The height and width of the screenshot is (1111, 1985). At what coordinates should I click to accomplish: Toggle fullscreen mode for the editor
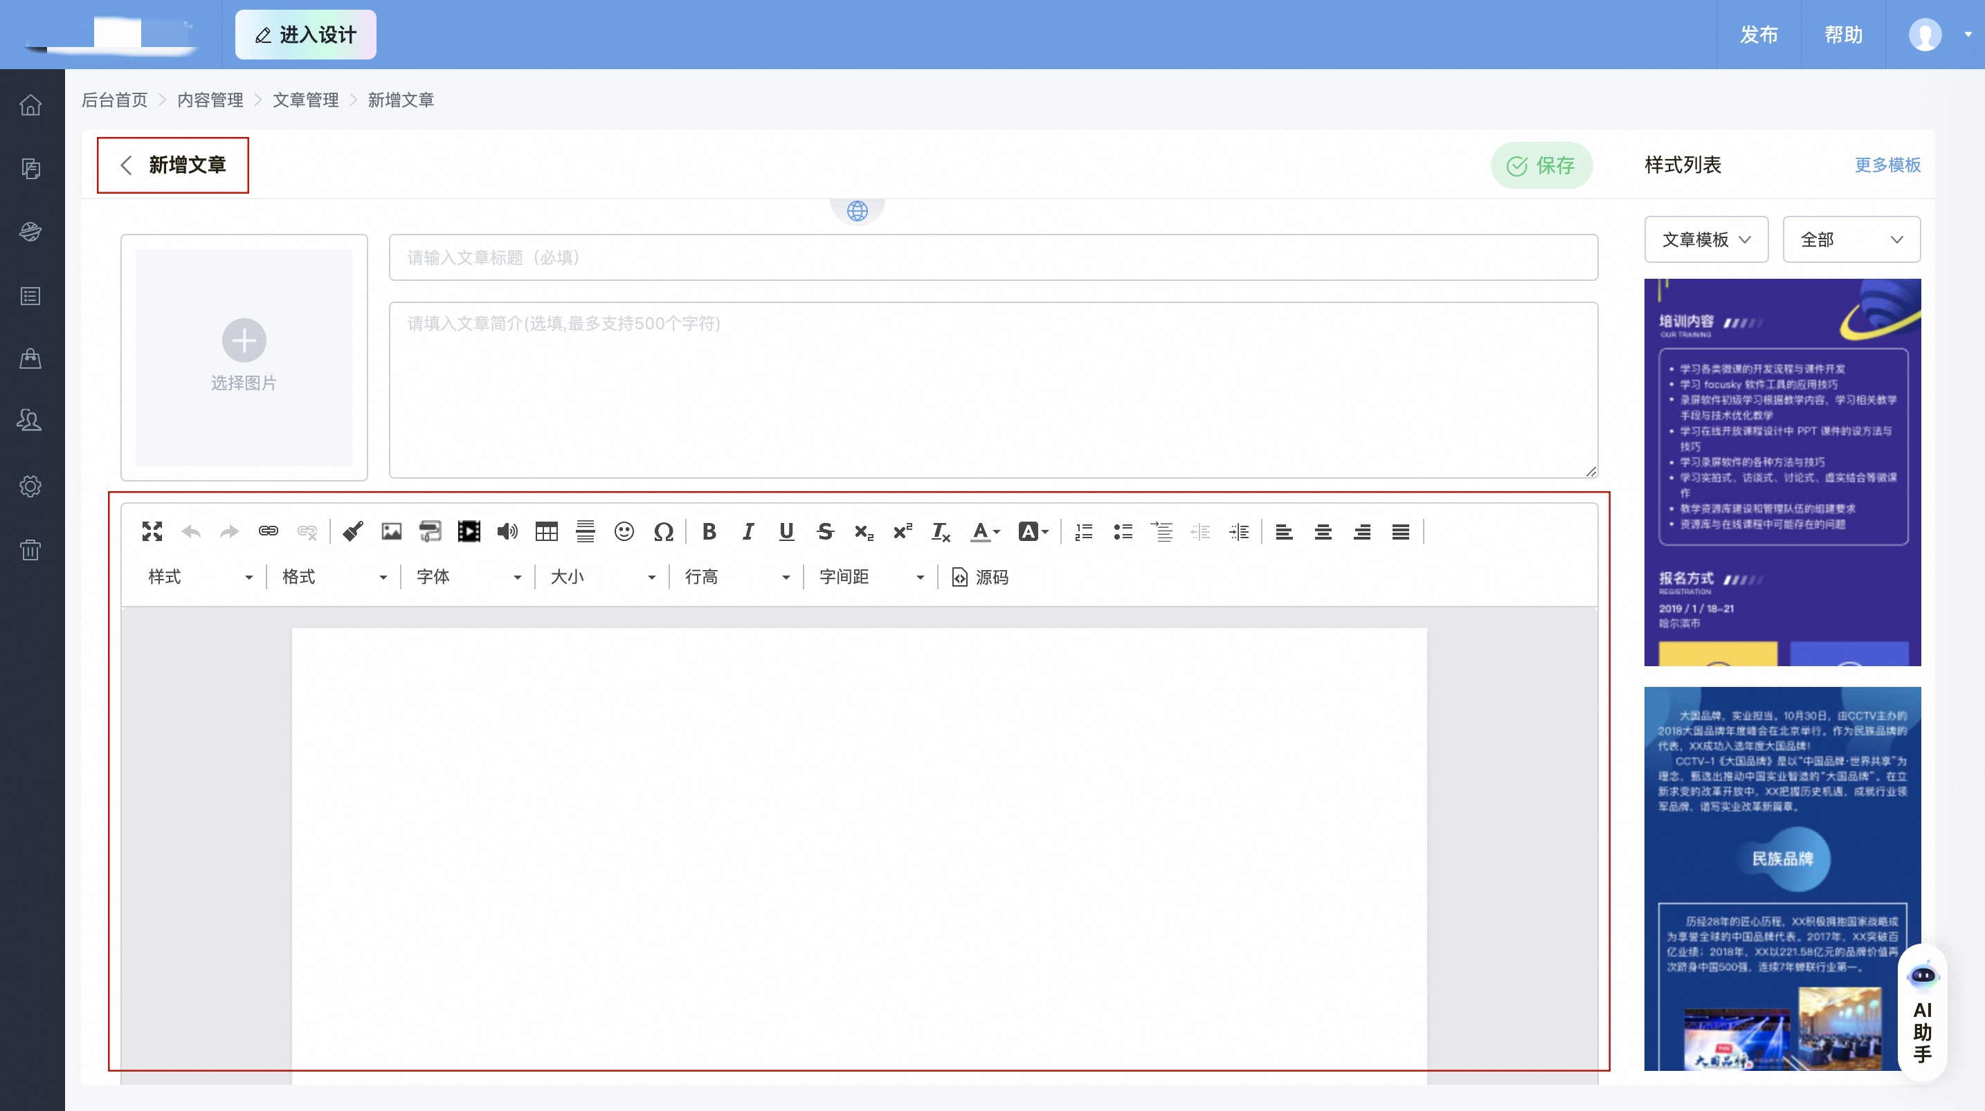click(152, 531)
